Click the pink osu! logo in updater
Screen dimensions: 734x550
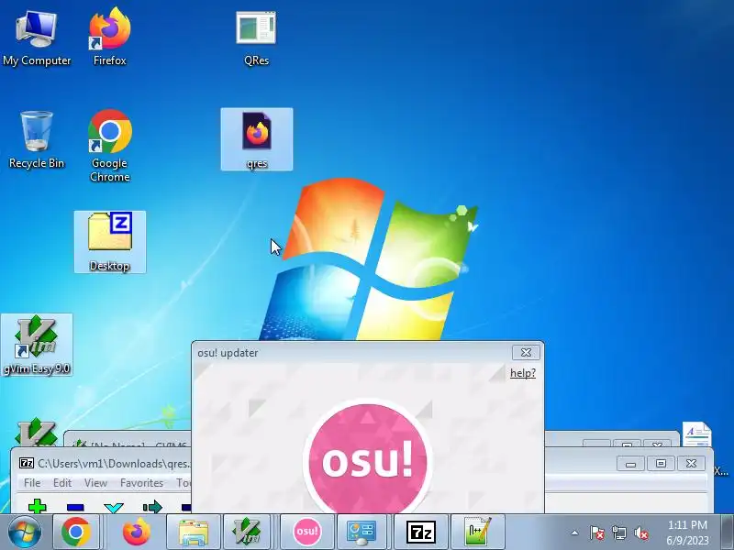(x=368, y=458)
